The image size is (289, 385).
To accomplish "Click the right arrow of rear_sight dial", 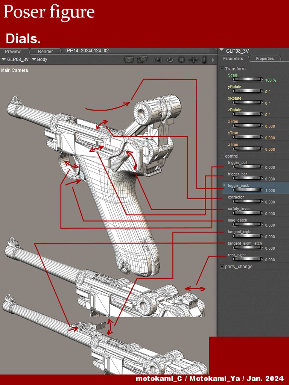I will click(x=262, y=259).
